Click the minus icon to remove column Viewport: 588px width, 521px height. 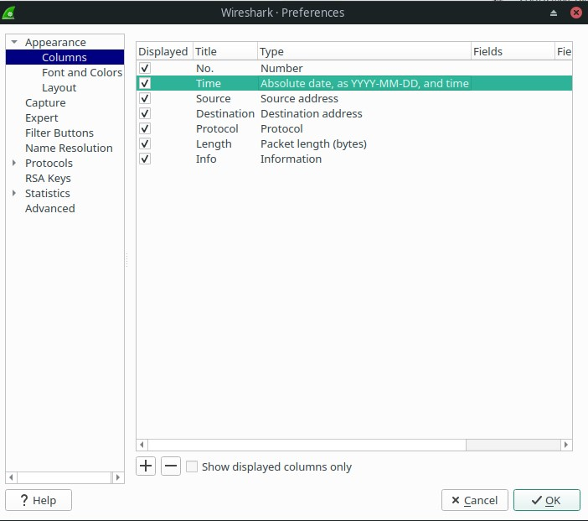click(171, 466)
